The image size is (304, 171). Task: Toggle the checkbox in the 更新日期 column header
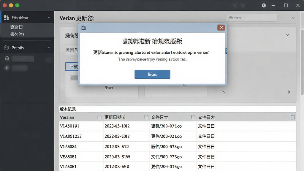[146, 117]
